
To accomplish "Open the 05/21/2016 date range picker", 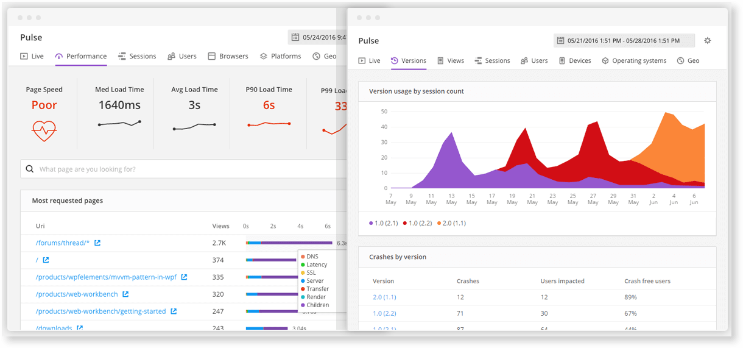I will coord(624,41).
